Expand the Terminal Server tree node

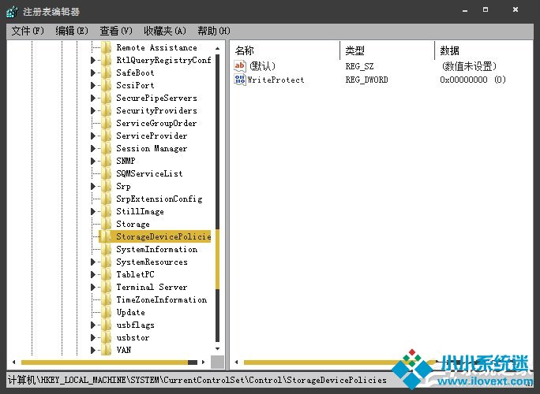click(x=93, y=287)
